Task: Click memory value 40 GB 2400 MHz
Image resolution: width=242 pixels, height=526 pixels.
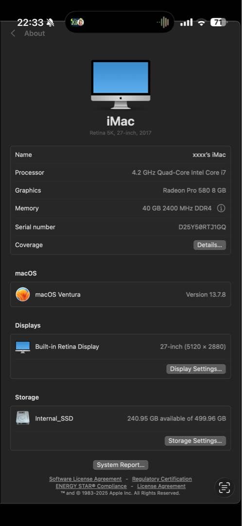Action: tap(177, 208)
